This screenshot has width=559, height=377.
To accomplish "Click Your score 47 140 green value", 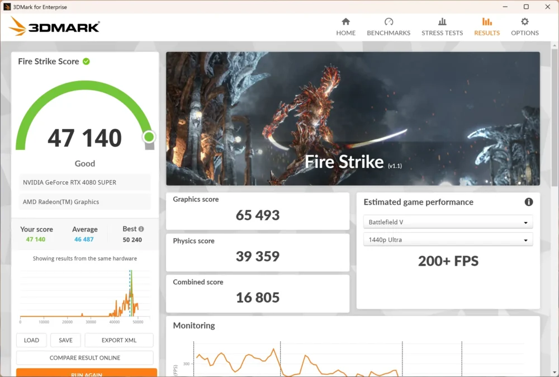I will point(36,239).
